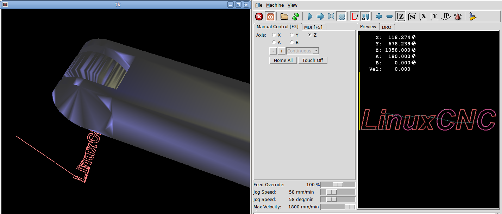Open the tk window menu icon

pyautogui.click(x=5, y=5)
